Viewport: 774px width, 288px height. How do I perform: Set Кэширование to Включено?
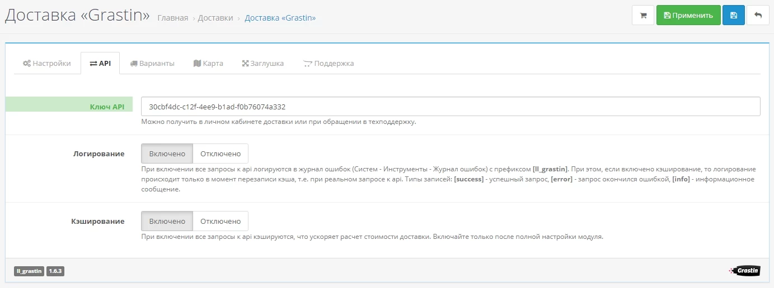coord(167,221)
